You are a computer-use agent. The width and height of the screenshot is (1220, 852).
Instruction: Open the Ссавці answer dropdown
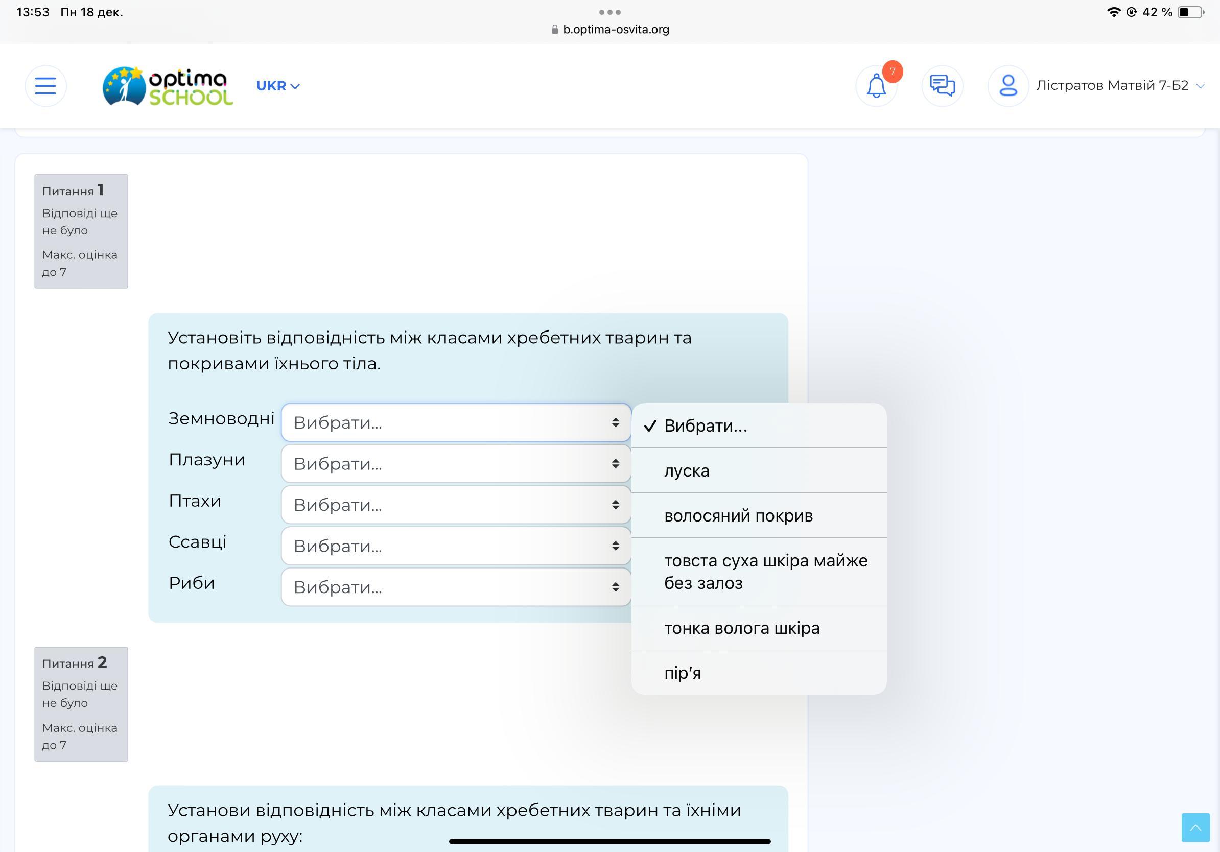click(x=456, y=546)
